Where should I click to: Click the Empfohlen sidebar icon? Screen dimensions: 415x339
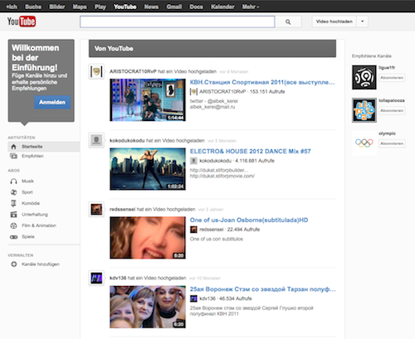[x=13, y=156]
